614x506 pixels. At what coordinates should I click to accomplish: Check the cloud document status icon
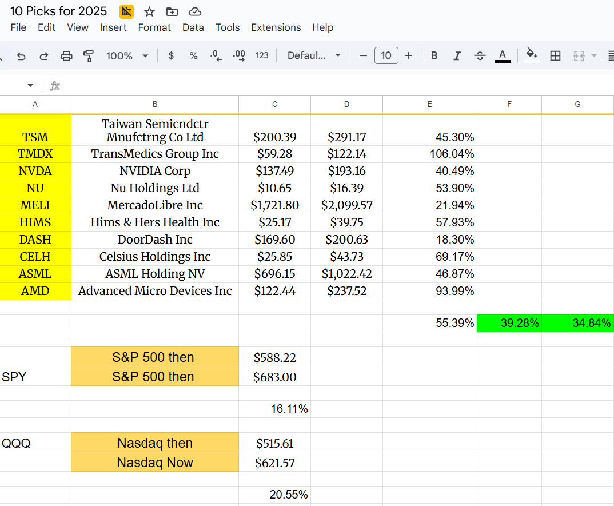[194, 12]
